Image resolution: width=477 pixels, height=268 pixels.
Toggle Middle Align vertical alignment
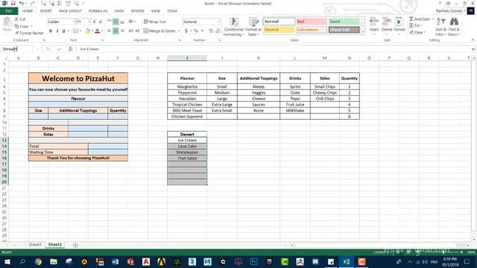tap(116, 22)
